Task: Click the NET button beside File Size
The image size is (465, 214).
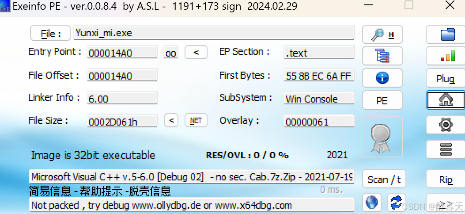Action: pyautogui.click(x=196, y=120)
